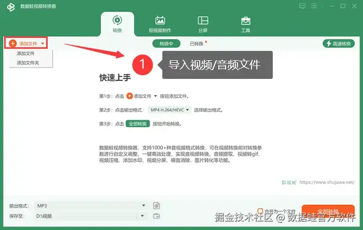Click the orange 全部转换 button
The image size is (363, 230).
(x=328, y=212)
